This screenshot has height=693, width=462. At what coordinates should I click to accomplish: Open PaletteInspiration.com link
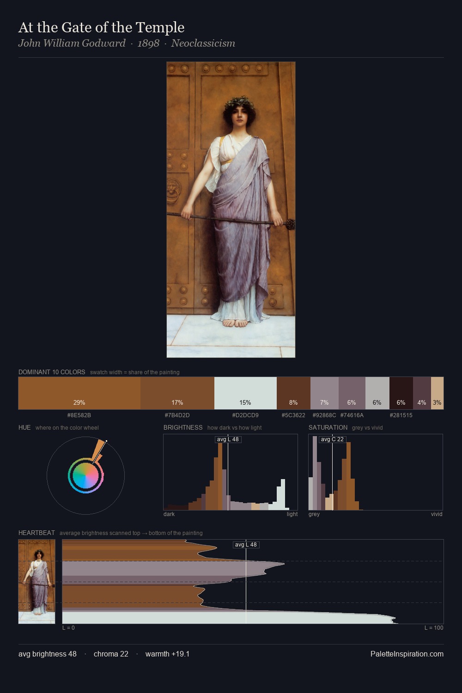coord(407,654)
